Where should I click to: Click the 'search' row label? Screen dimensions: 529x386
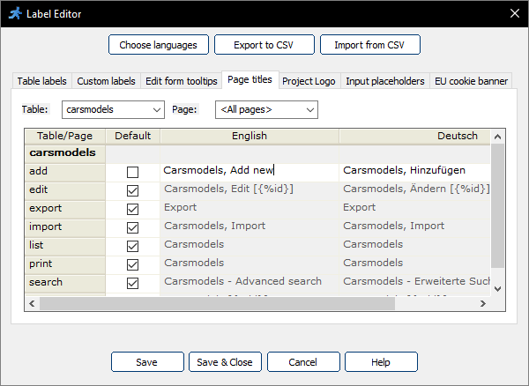tap(64, 283)
